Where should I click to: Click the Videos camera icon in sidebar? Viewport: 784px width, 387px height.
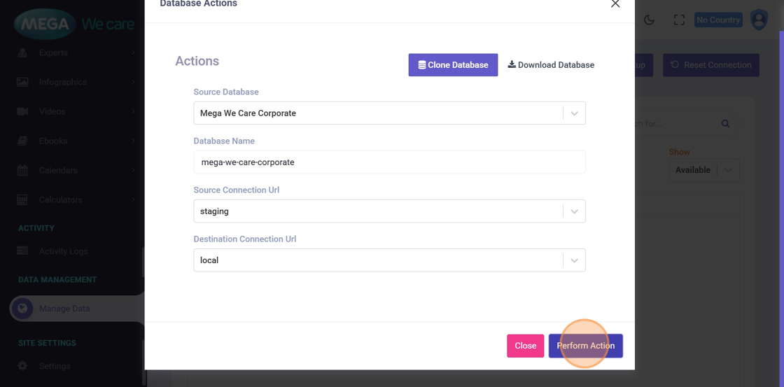pyautogui.click(x=22, y=111)
